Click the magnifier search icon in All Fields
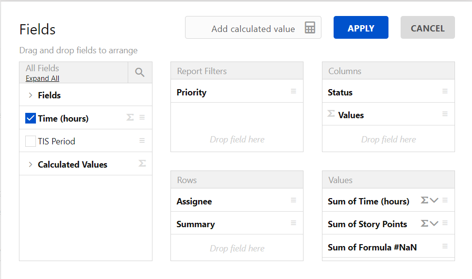This screenshot has height=279, width=472. point(139,72)
